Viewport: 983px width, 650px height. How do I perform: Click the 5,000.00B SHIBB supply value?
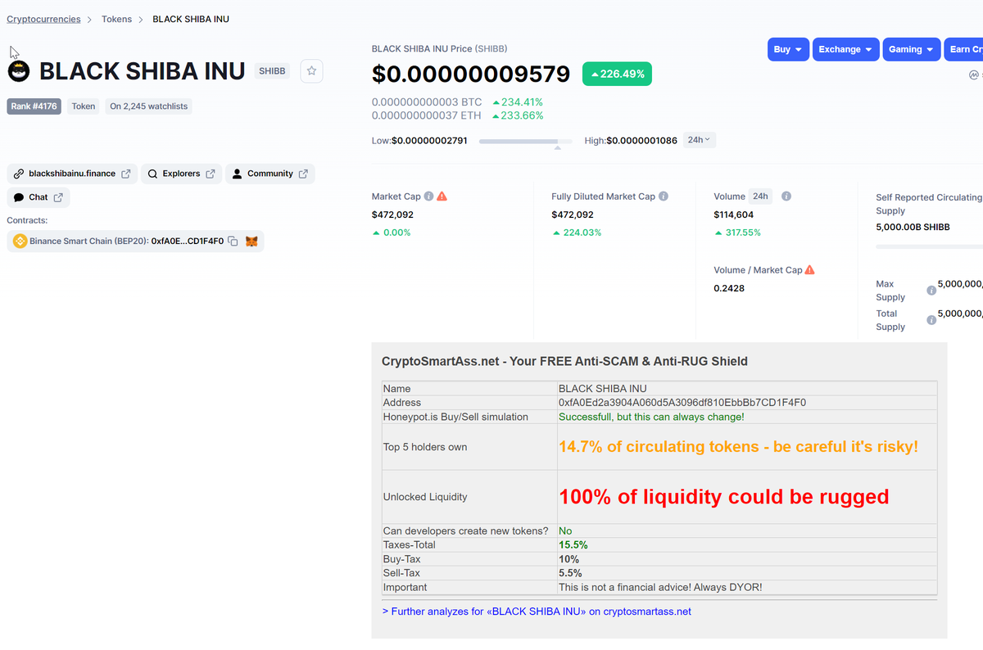click(913, 227)
